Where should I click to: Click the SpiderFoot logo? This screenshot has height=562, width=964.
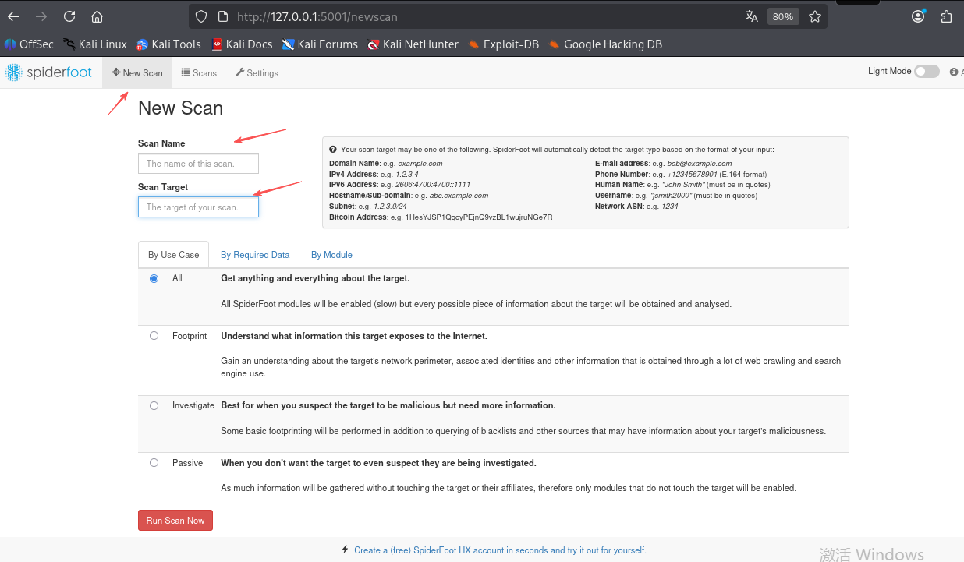(49, 72)
